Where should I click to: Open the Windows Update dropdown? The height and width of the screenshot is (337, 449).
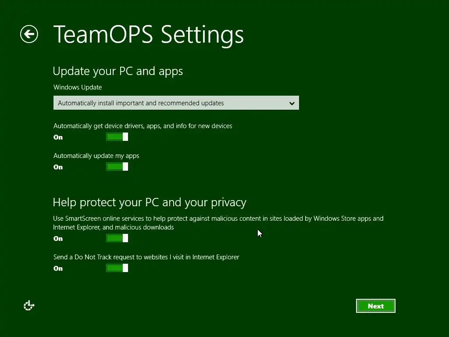[x=176, y=103]
